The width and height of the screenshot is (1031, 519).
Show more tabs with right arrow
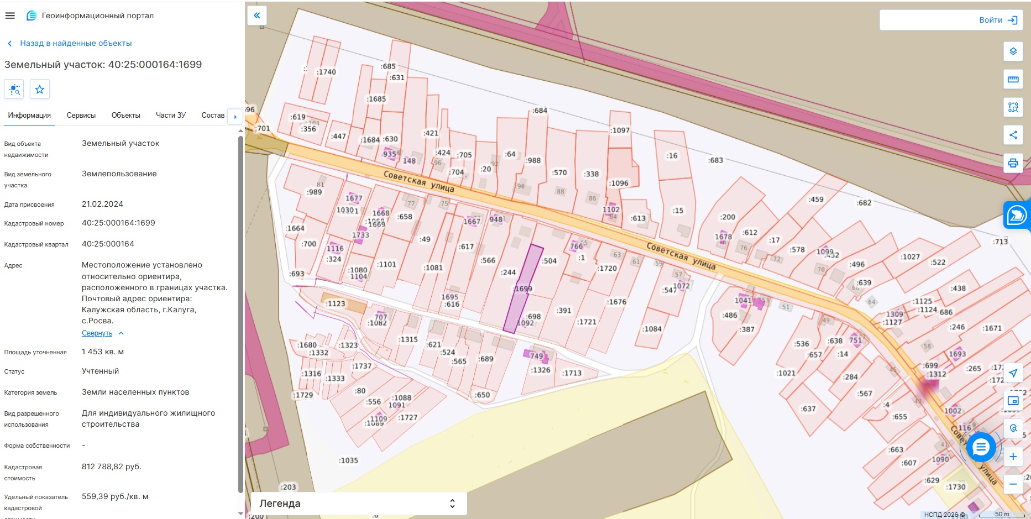coord(235,117)
